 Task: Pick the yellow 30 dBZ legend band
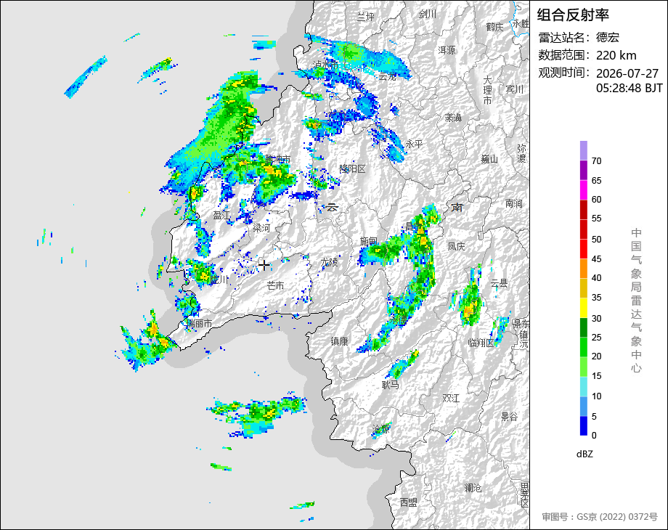click(584, 308)
